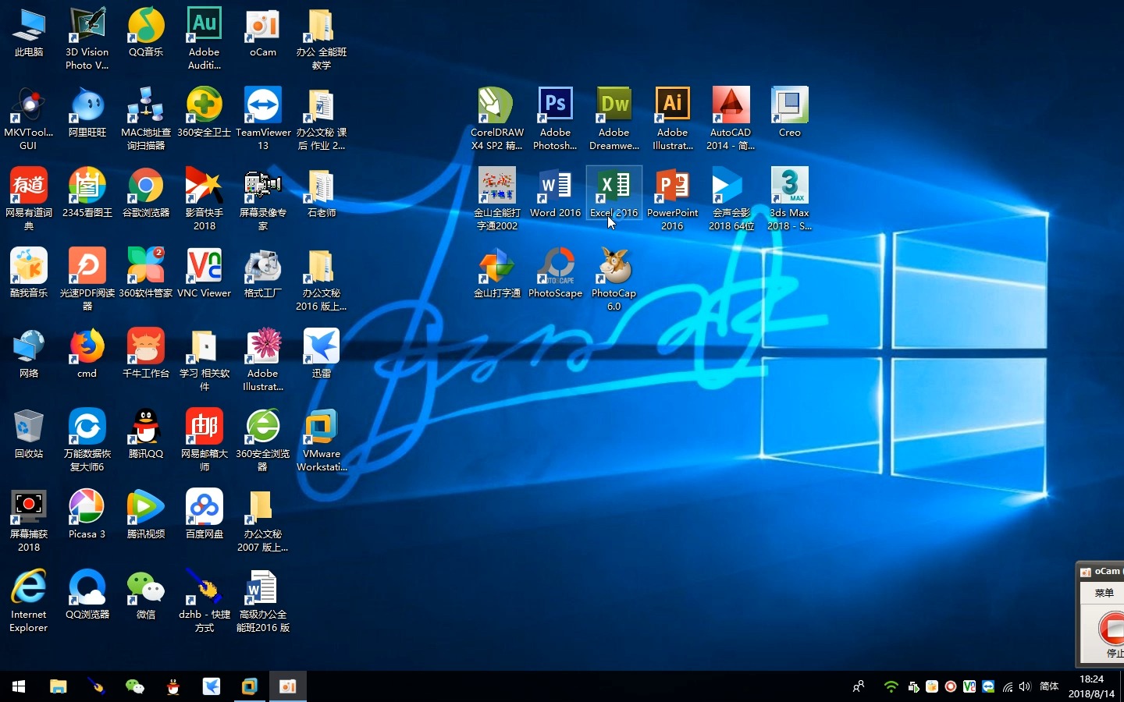
Task: Select the AutoCAD 2014 desktop icon
Action: click(731, 119)
